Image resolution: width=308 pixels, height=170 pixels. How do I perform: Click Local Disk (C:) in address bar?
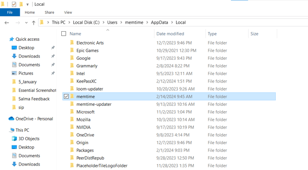tap(86, 22)
